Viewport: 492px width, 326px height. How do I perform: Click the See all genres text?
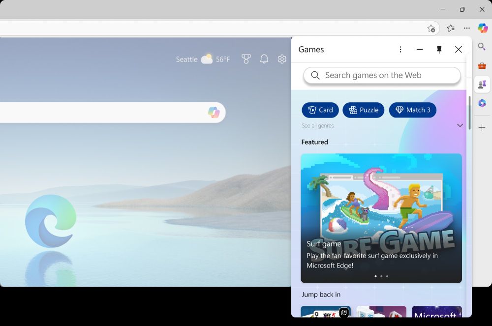tap(317, 126)
